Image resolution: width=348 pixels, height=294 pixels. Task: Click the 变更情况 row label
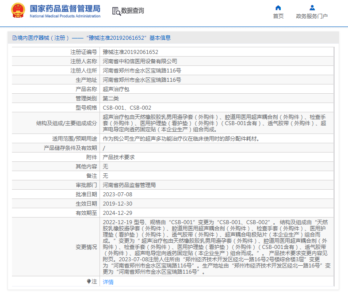pyautogui.click(x=86, y=247)
